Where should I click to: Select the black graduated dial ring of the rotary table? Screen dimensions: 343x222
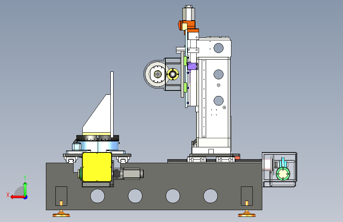pyautogui.click(x=98, y=138)
